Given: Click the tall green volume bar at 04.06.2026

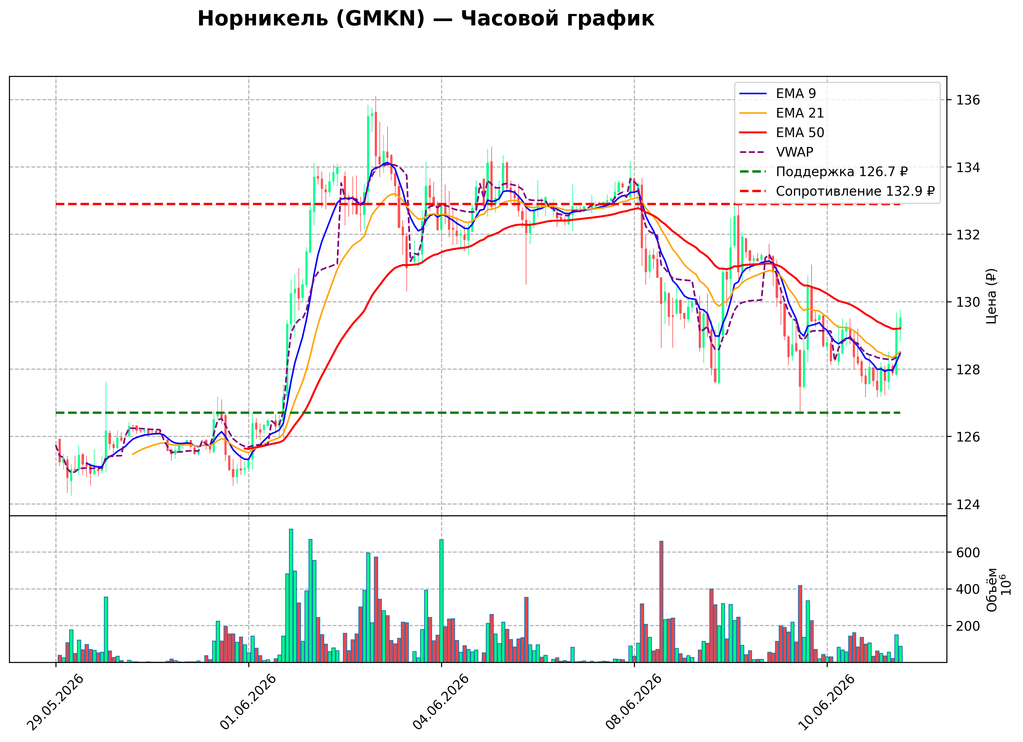Looking at the screenshot, I should pos(441,601).
